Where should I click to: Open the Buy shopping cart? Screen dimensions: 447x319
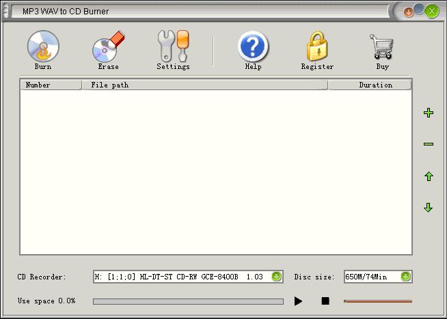click(381, 46)
